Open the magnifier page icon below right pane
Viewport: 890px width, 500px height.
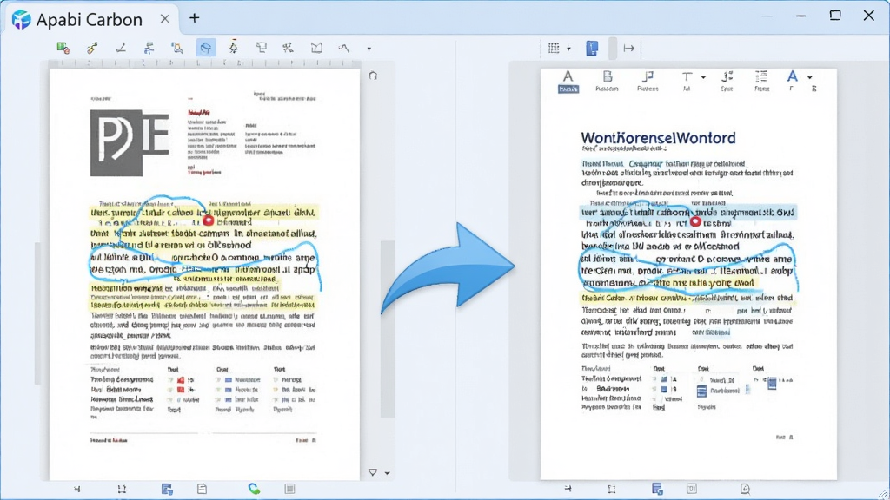coord(745,489)
